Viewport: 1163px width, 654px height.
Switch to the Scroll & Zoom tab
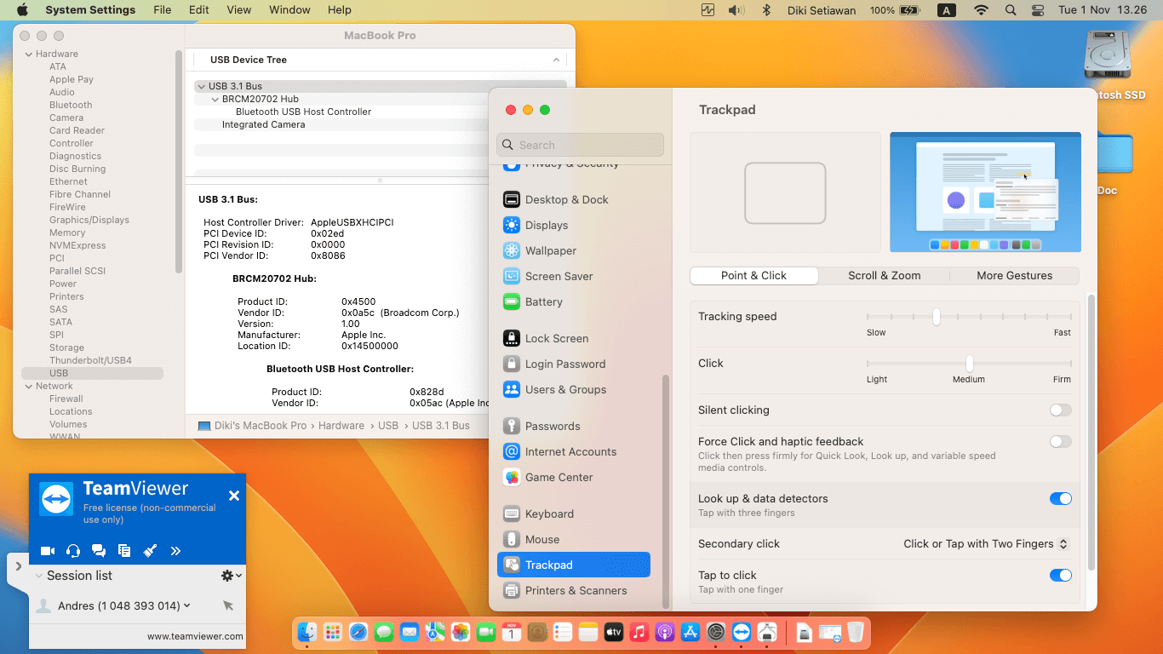coord(884,275)
